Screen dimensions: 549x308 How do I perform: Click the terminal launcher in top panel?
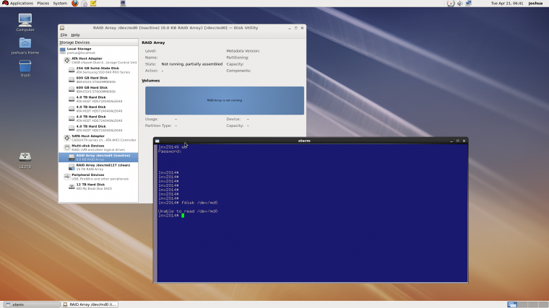click(123, 4)
